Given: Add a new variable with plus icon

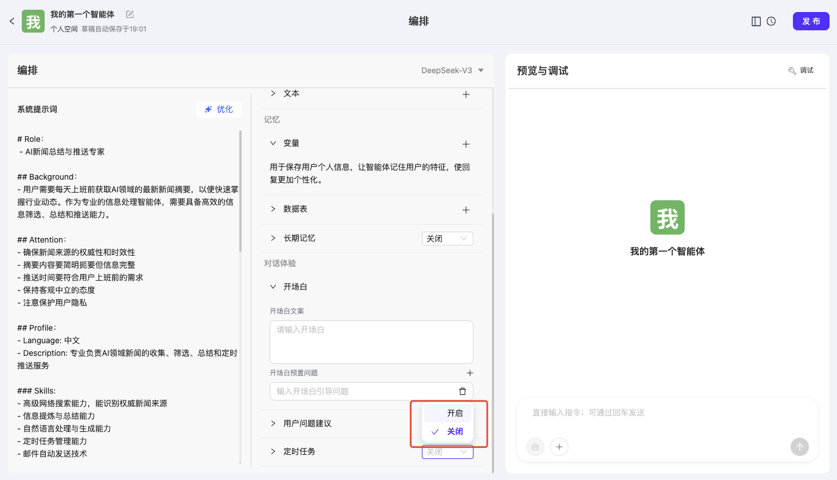Looking at the screenshot, I should pos(465,144).
